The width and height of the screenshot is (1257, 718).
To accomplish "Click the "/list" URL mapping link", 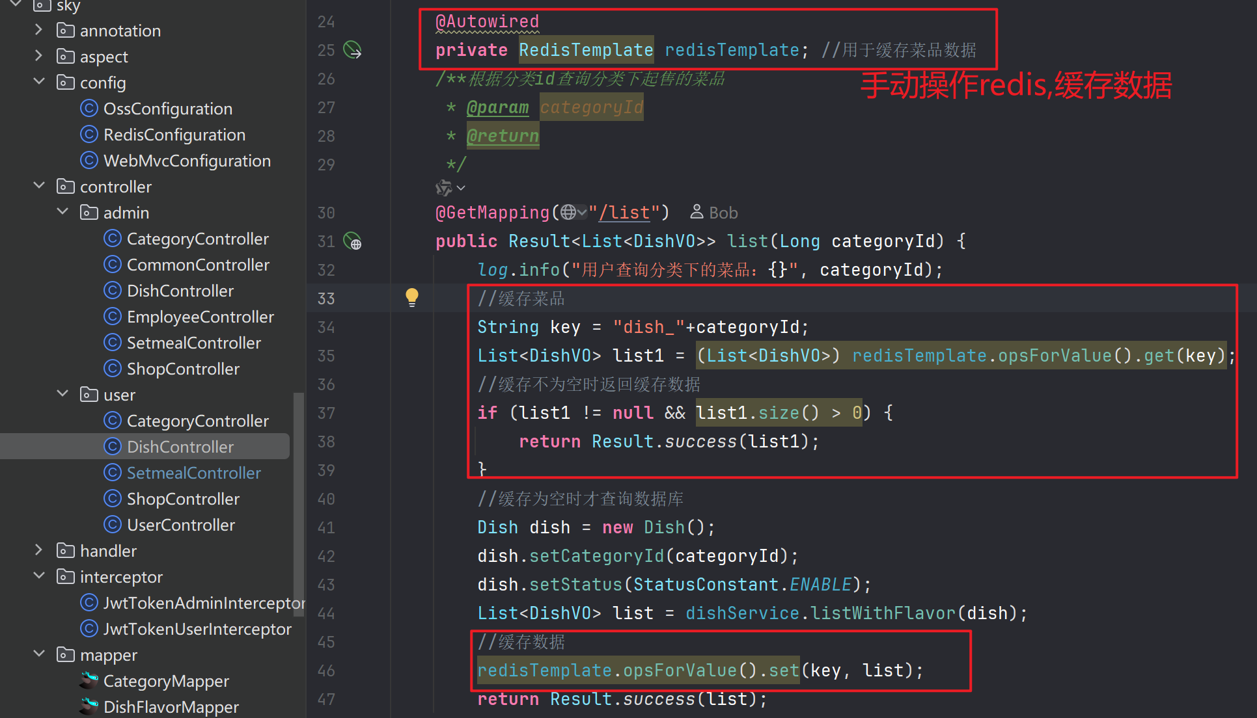I will (x=624, y=213).
